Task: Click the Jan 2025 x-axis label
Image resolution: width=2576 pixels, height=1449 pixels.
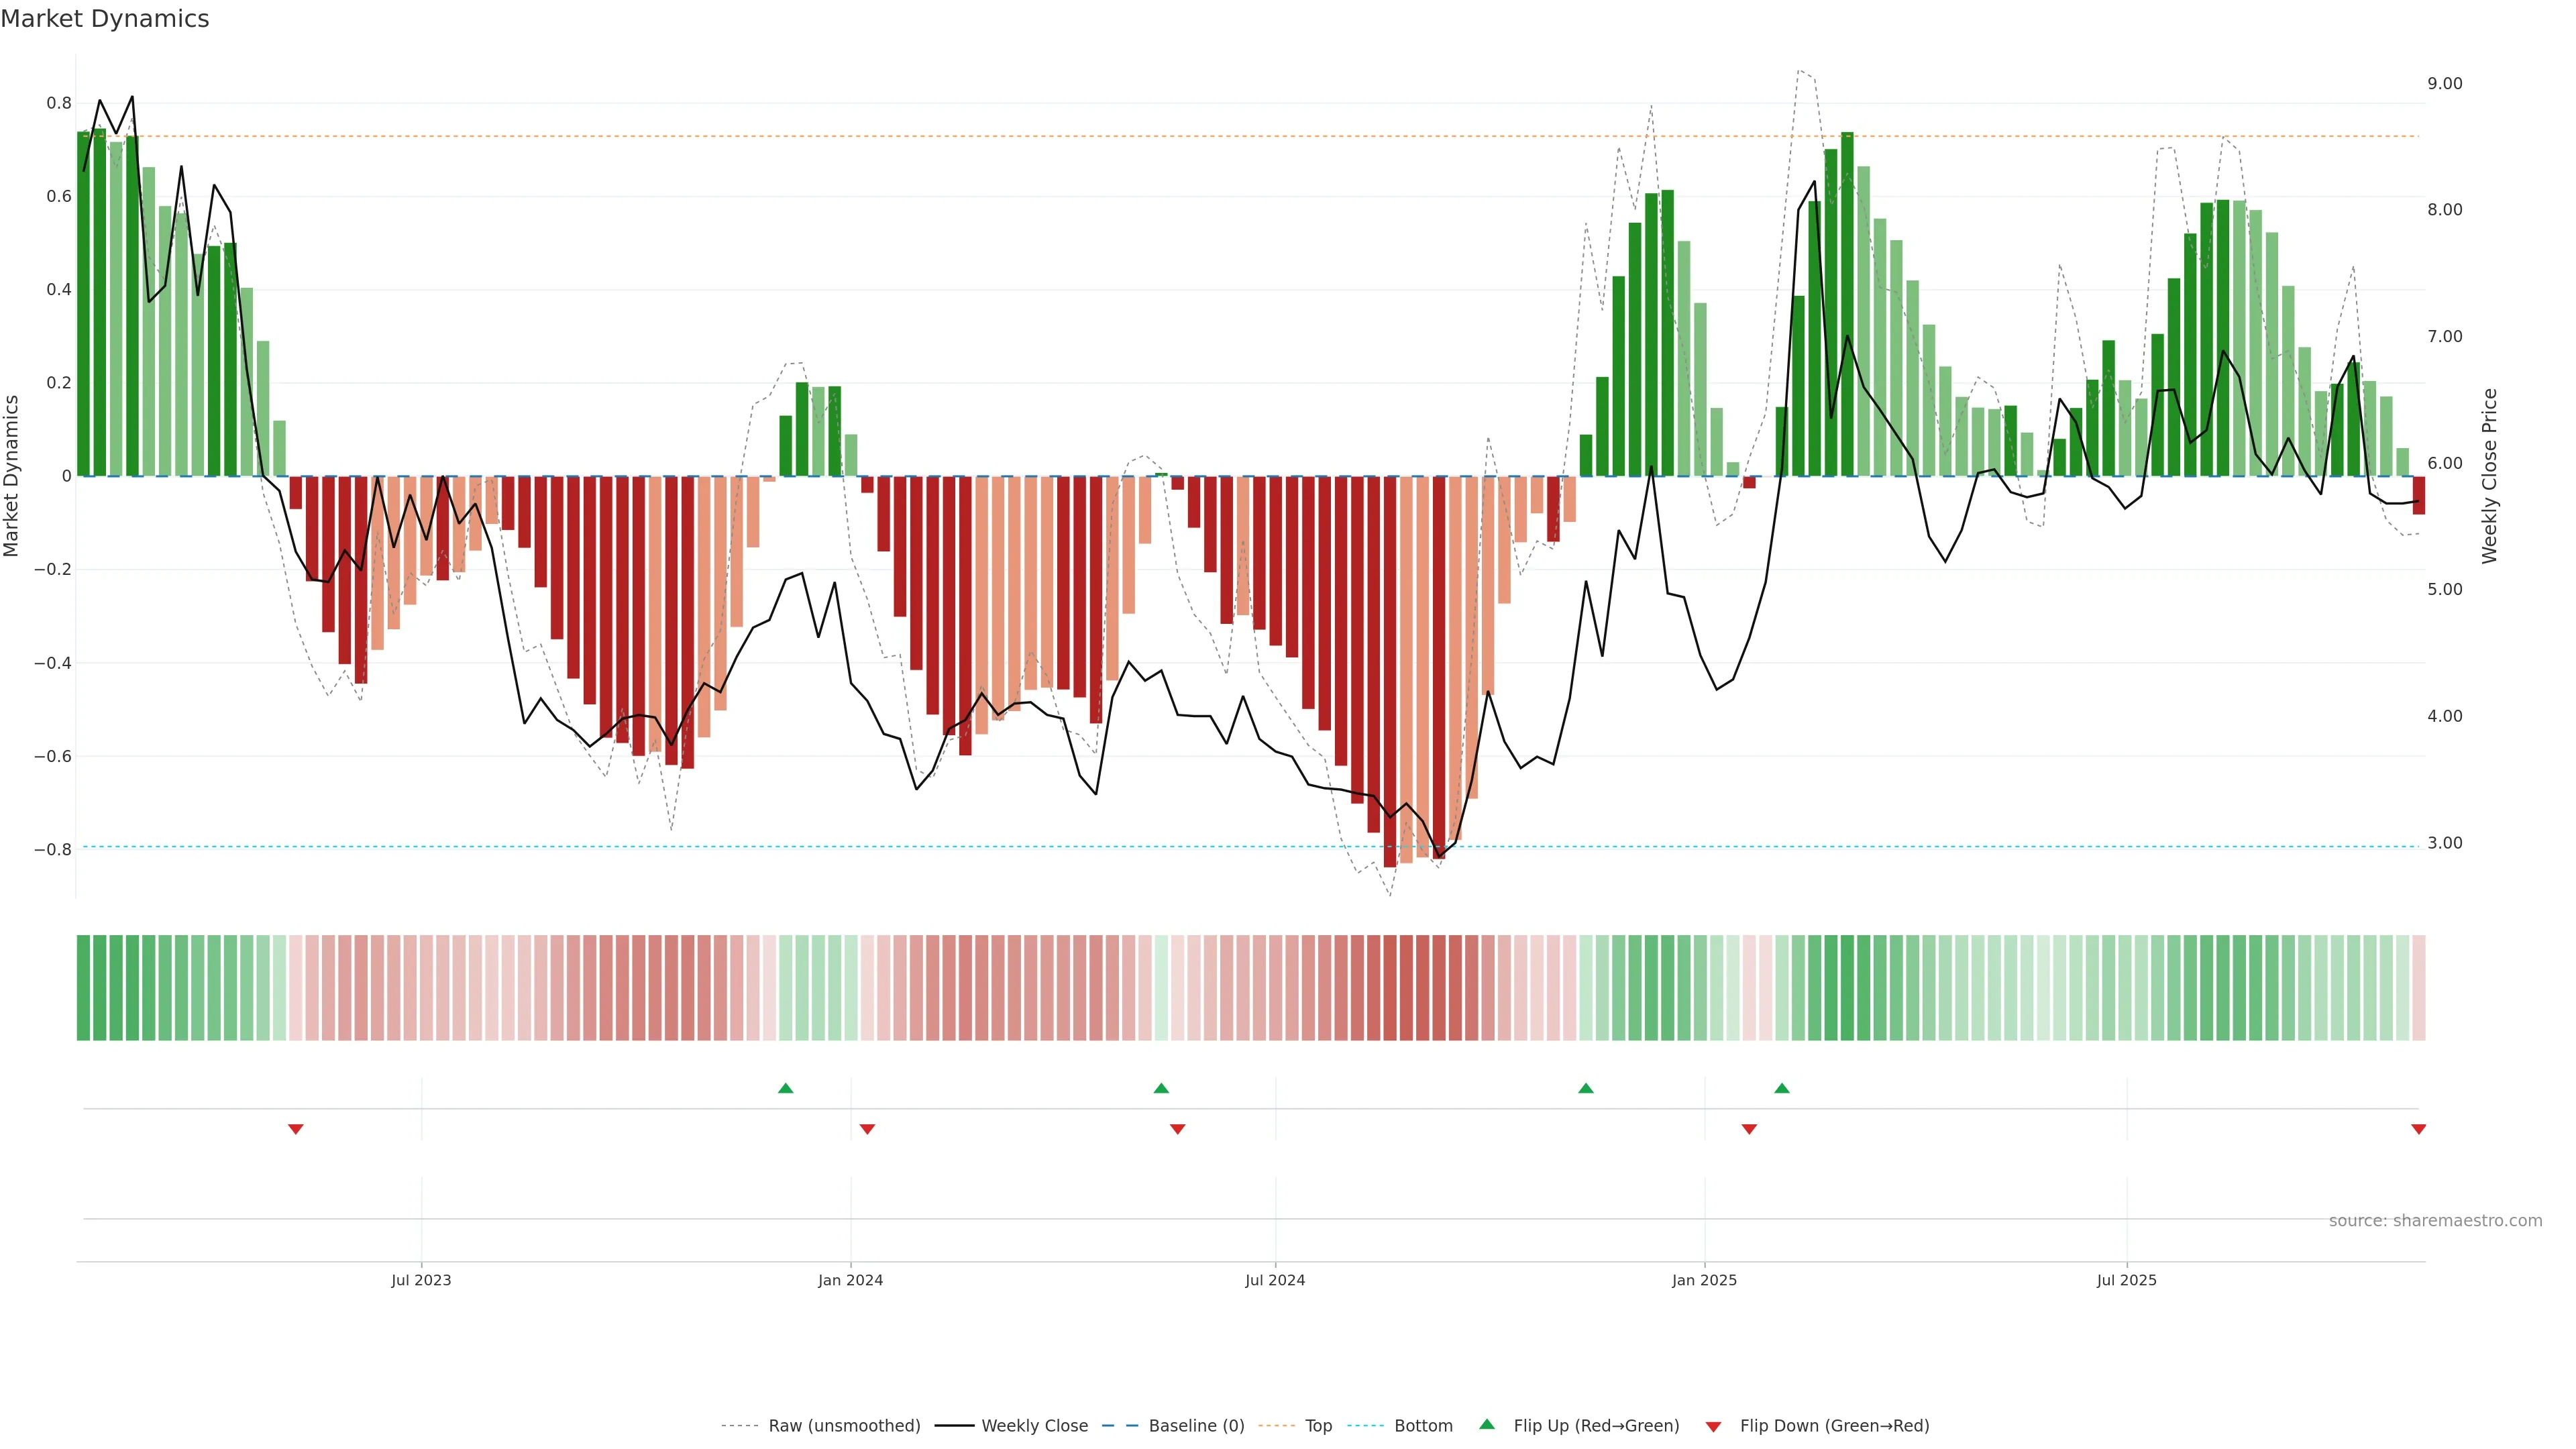Action: (1704, 1281)
